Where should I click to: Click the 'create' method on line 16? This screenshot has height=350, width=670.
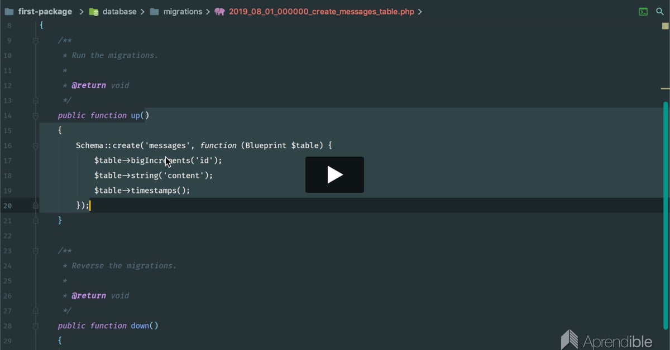pos(127,145)
